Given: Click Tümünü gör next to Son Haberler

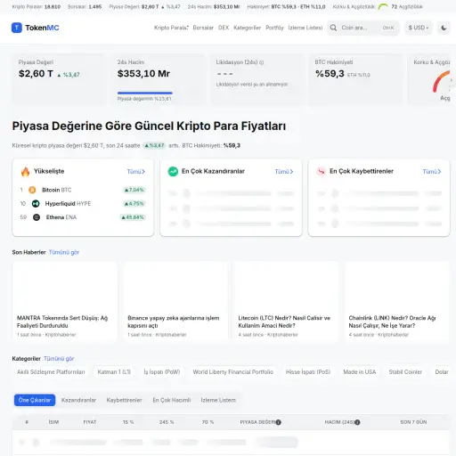Looking at the screenshot, I should (x=64, y=252).
